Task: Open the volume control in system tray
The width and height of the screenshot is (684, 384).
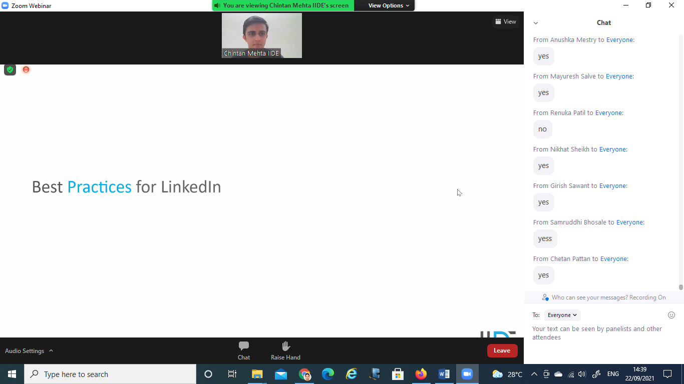Action: pyautogui.click(x=581, y=374)
